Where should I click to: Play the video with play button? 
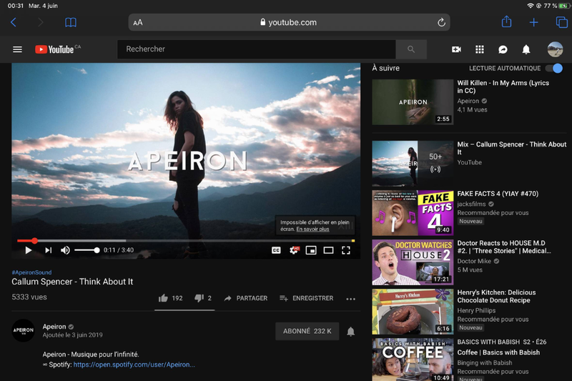coord(28,250)
